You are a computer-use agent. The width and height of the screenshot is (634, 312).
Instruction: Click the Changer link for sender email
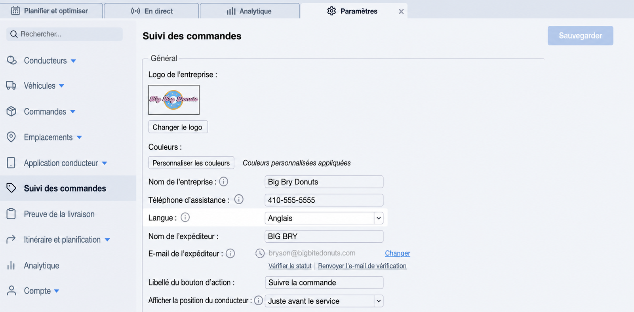tap(398, 253)
